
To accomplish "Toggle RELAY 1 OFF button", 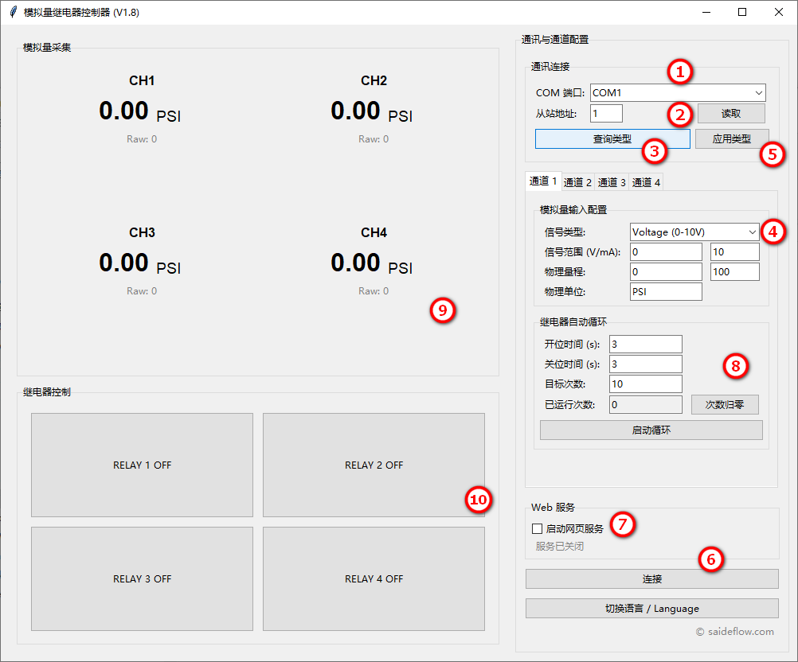I will pyautogui.click(x=142, y=465).
